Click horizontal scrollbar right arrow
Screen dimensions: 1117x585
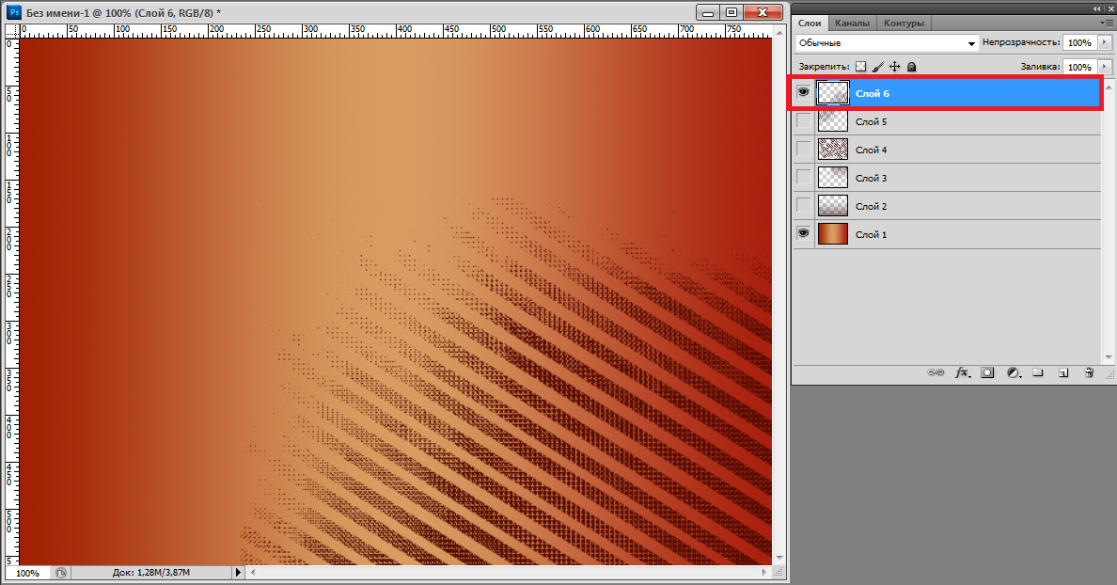pos(764,572)
